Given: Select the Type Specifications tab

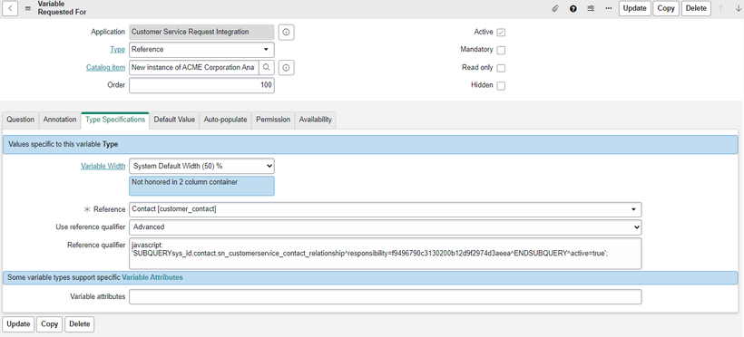Looking at the screenshot, I should tap(115, 120).
